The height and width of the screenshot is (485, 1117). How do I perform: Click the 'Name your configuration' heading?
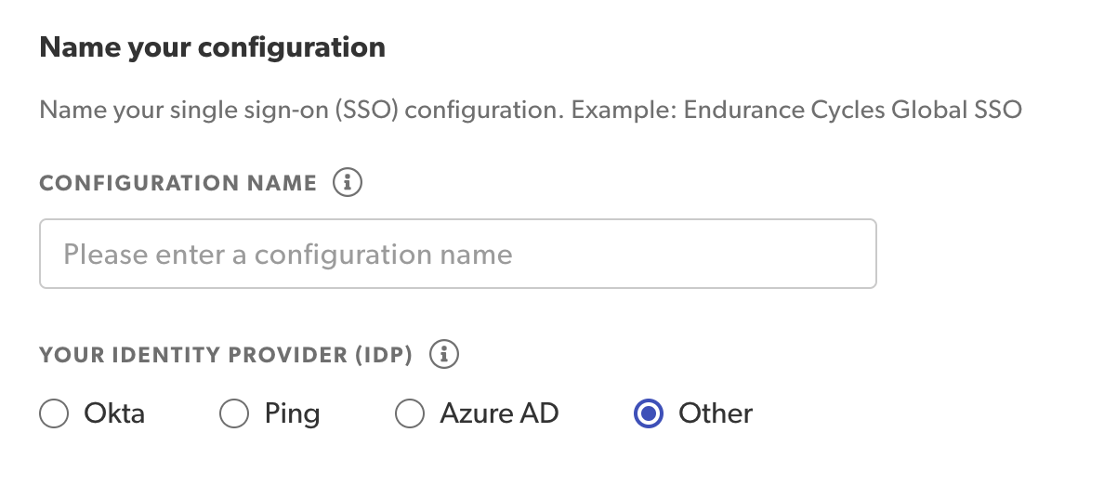[212, 46]
